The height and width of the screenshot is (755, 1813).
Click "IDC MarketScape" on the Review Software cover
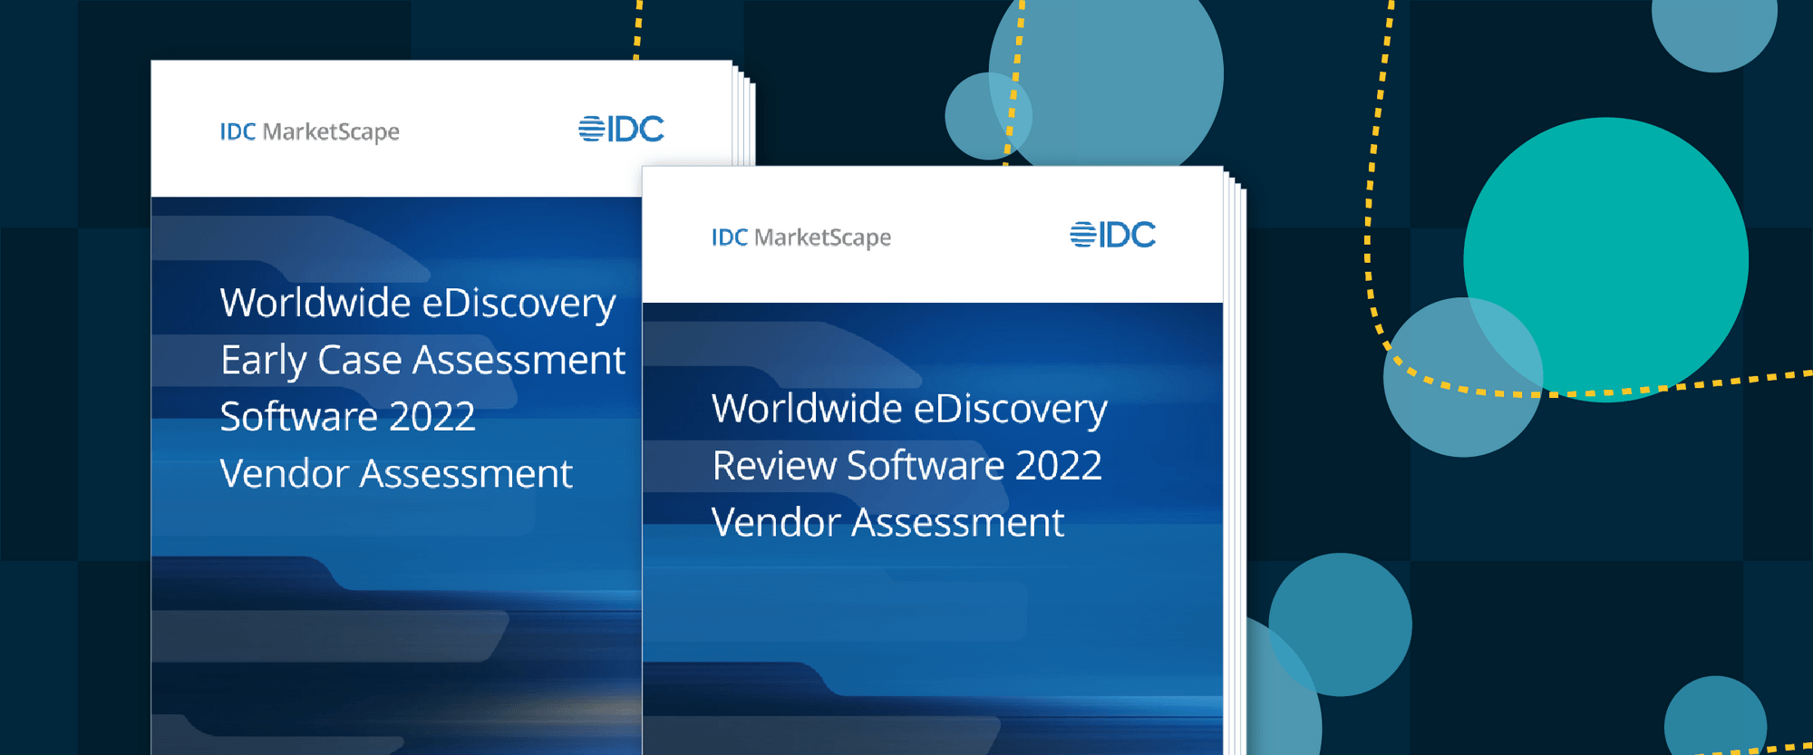tap(800, 237)
